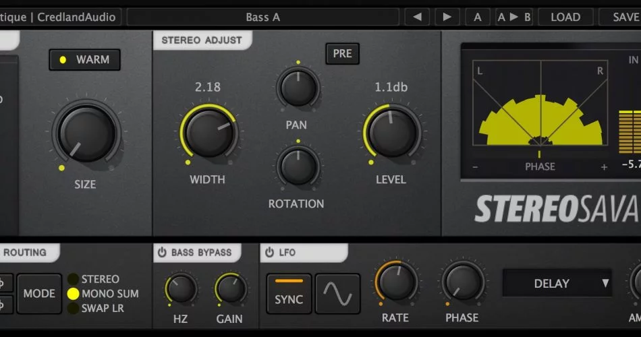Click the STEREO ADJUST section label
This screenshot has height=337, width=641.
(x=202, y=40)
